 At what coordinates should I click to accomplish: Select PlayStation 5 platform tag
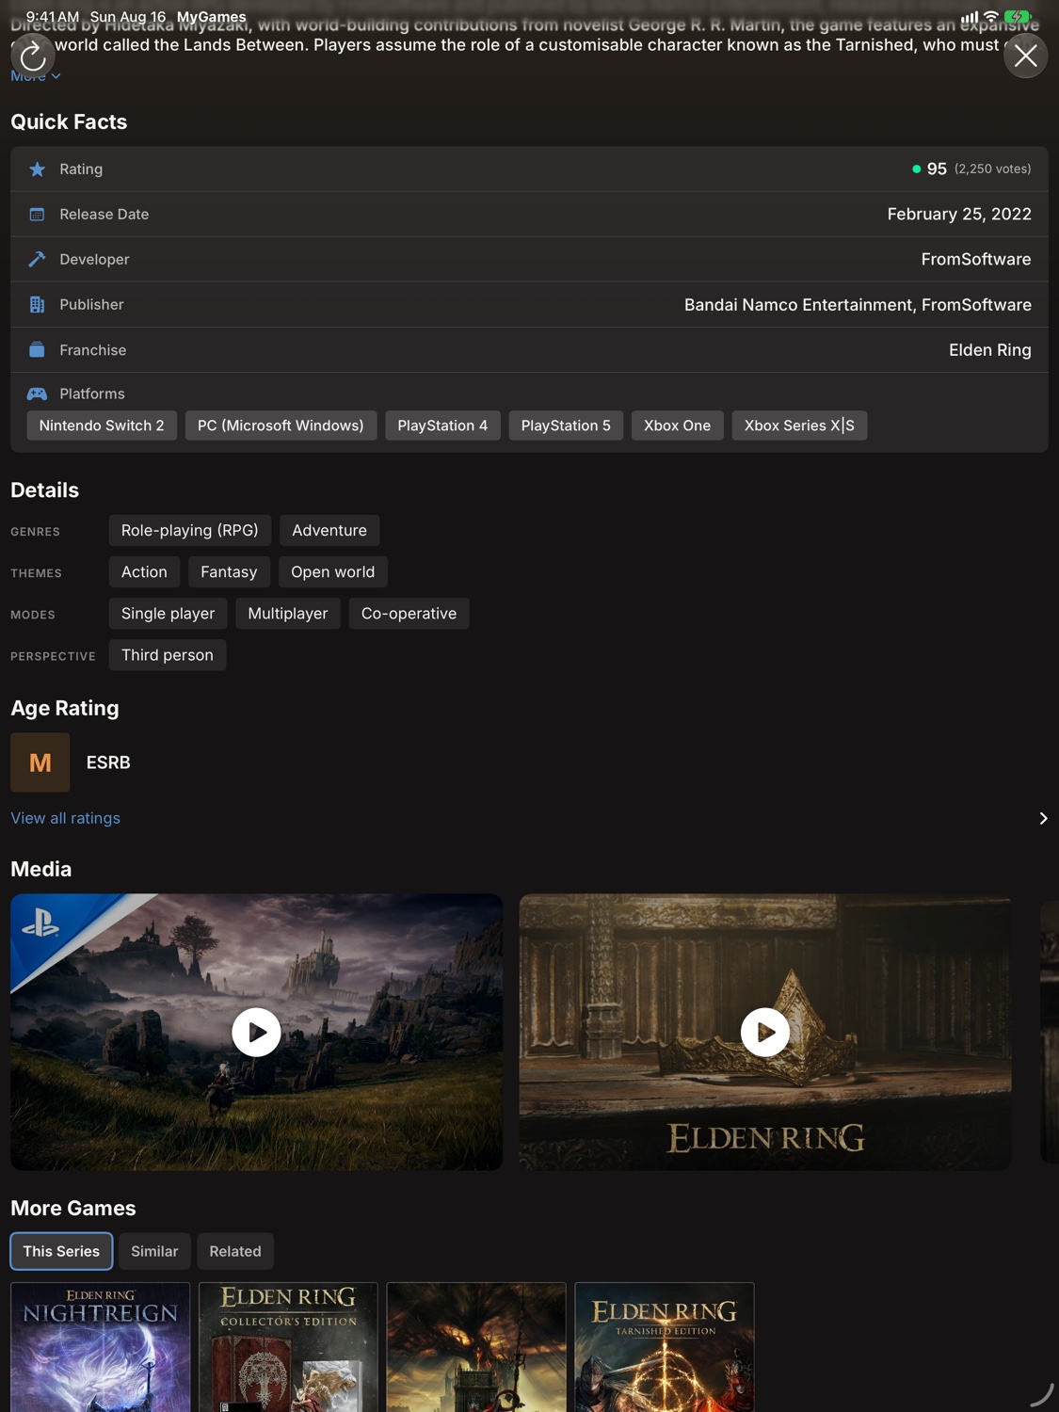click(566, 425)
